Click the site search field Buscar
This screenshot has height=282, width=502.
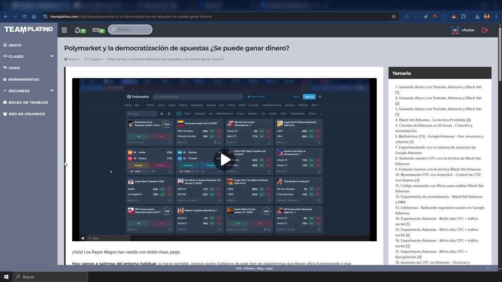point(130,29)
